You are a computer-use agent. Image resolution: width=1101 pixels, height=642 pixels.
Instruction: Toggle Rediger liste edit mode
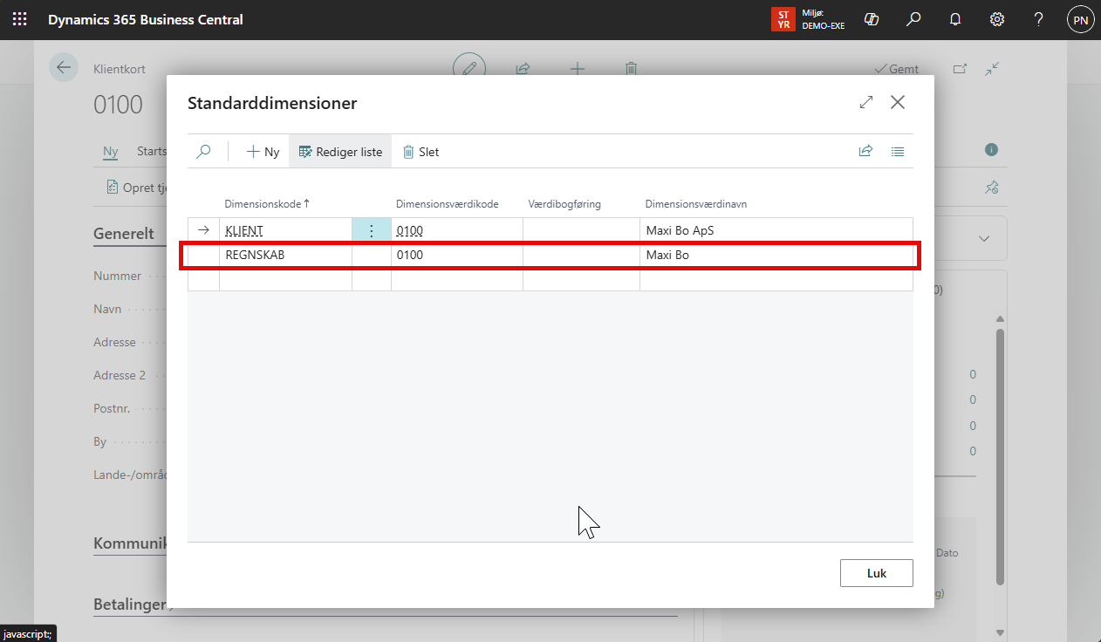pyautogui.click(x=340, y=152)
